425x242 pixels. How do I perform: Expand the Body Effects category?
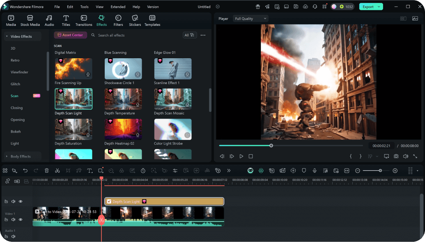[7, 156]
